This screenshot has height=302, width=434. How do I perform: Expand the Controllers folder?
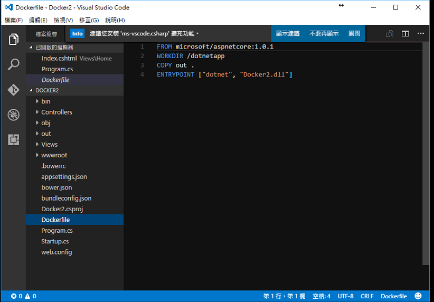coord(37,112)
